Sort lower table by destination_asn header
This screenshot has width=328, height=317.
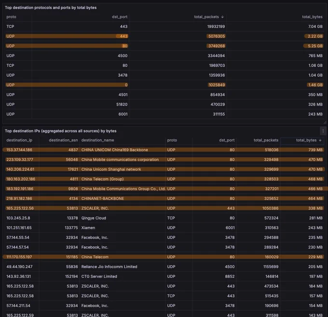point(63,140)
